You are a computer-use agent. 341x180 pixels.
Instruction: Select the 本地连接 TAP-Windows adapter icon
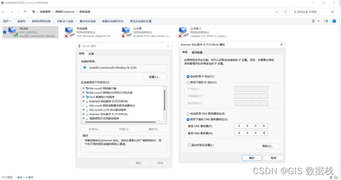(69, 32)
